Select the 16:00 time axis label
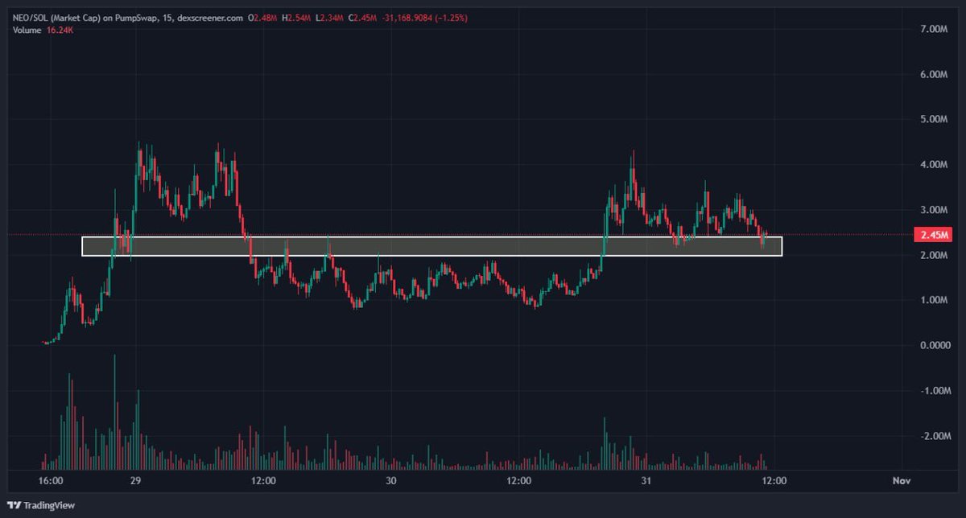 click(x=51, y=481)
